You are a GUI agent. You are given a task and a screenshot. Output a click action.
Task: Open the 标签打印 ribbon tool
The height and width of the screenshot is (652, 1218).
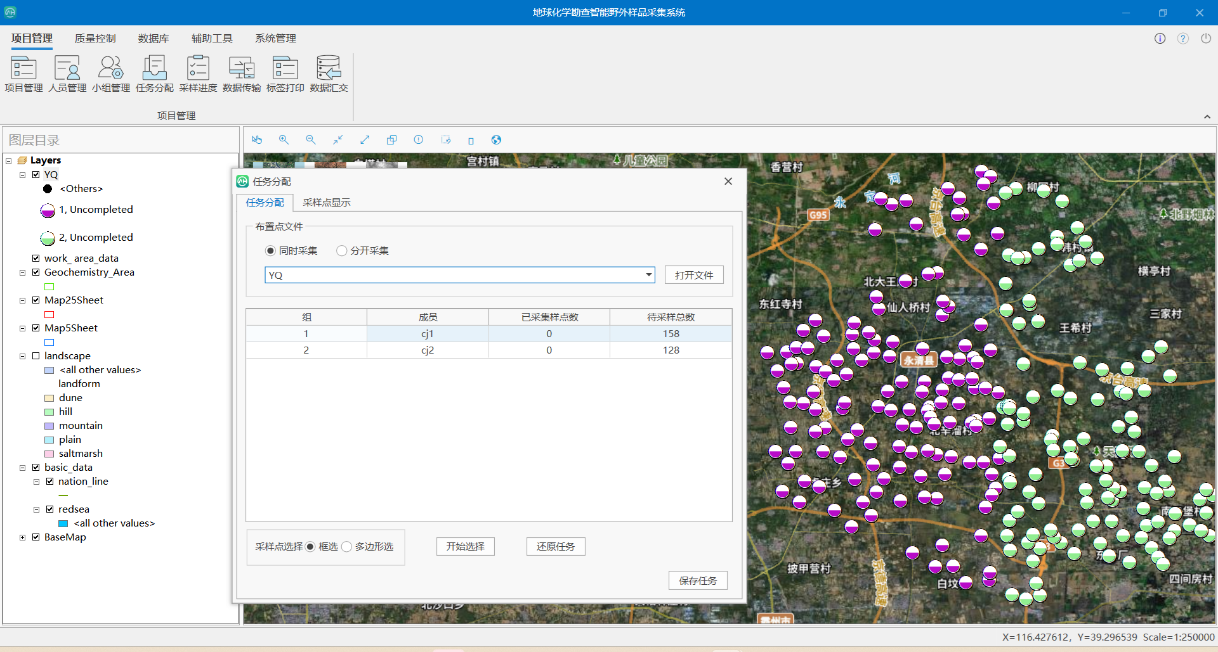(x=285, y=74)
